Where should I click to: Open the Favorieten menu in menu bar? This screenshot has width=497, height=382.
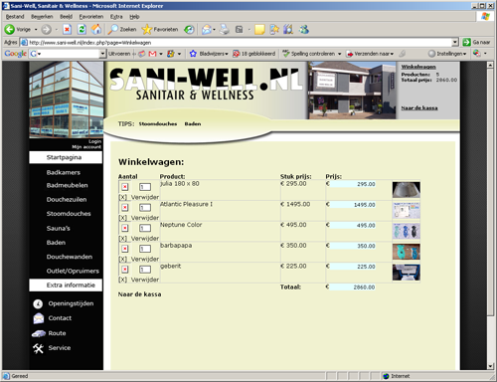click(91, 17)
